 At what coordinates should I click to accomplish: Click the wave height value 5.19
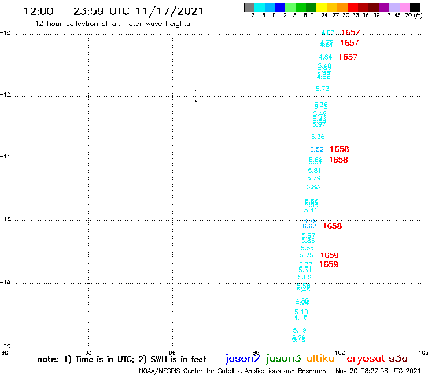[300, 330]
